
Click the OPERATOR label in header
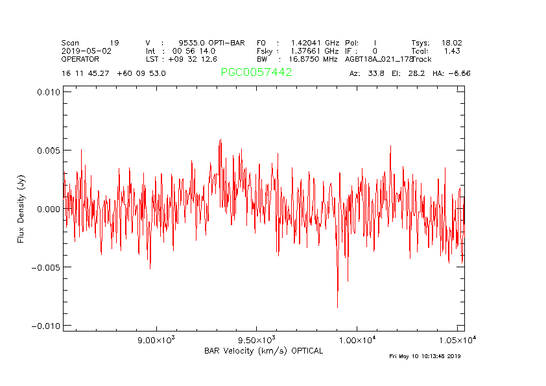tap(80, 58)
